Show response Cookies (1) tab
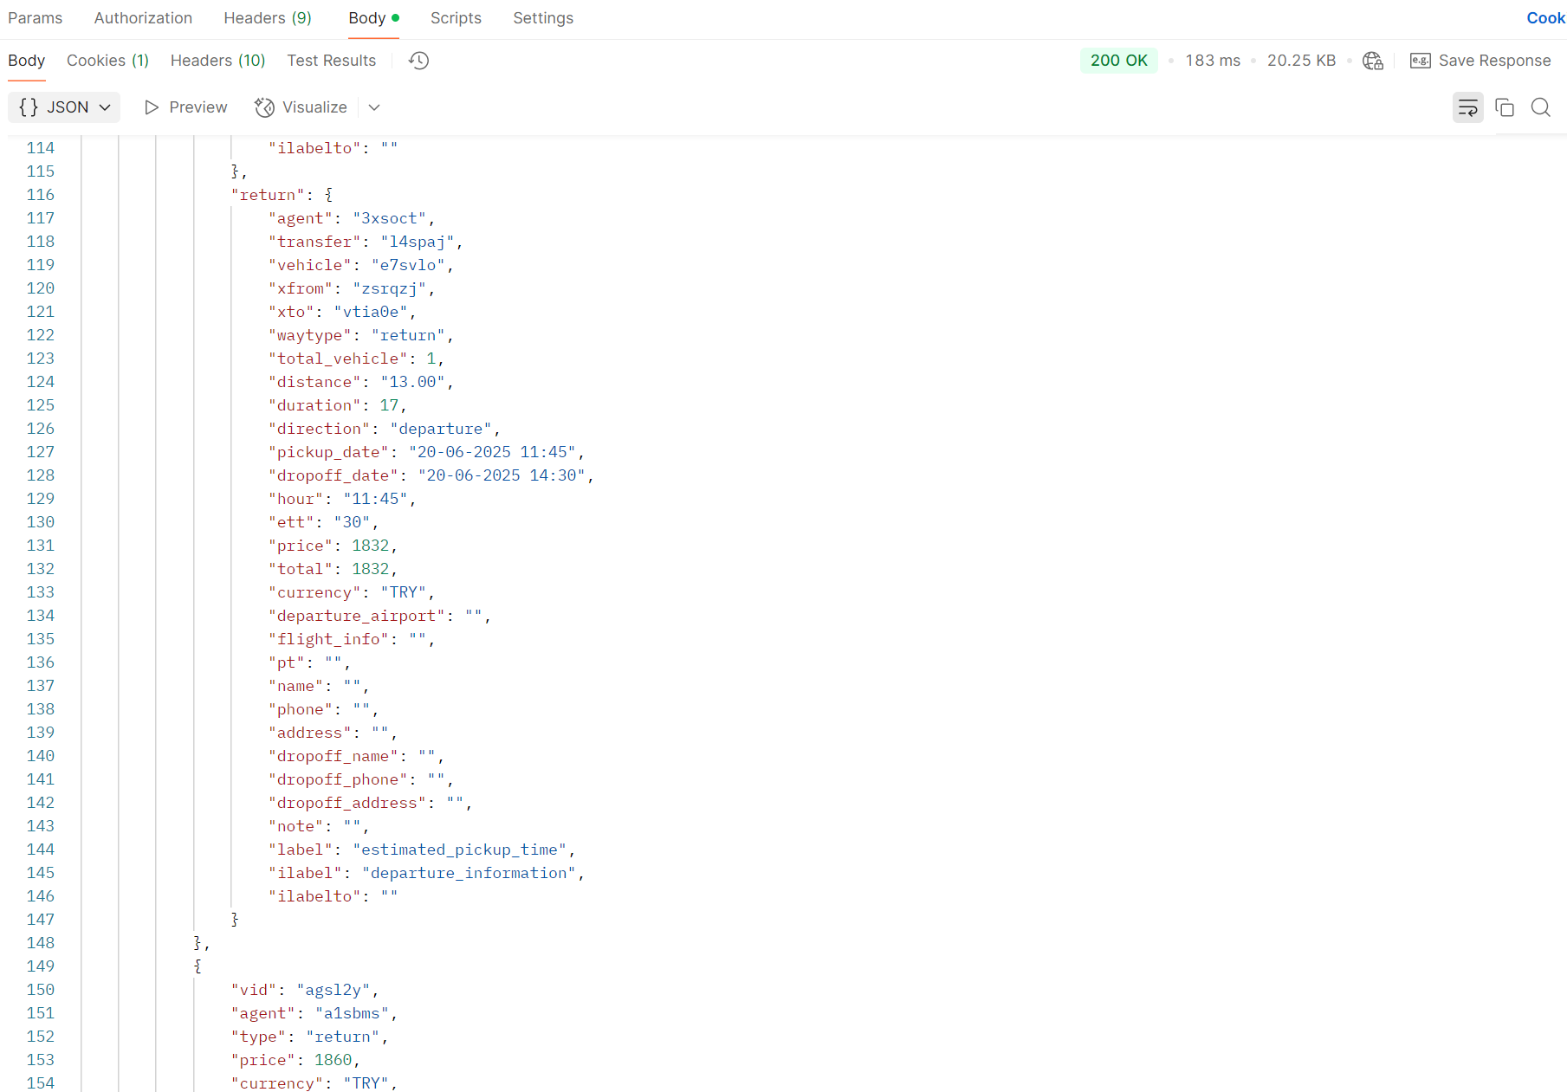 point(107,61)
